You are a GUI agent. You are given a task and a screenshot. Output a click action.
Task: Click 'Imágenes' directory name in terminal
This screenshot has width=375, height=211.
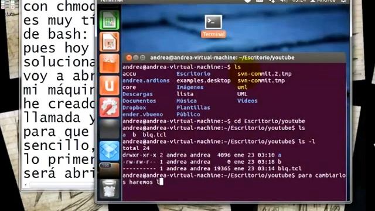190,87
